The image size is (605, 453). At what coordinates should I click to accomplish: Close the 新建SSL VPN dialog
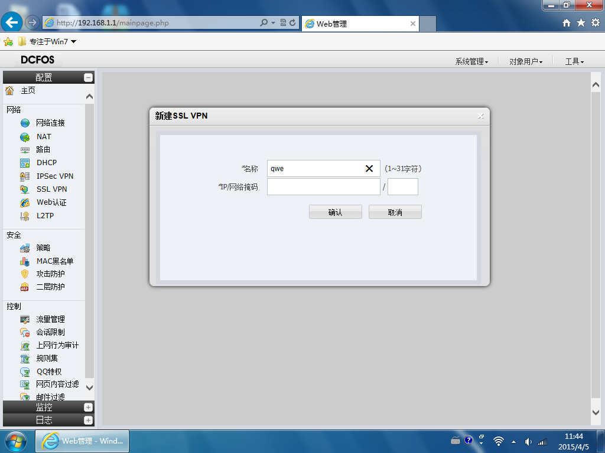point(480,116)
